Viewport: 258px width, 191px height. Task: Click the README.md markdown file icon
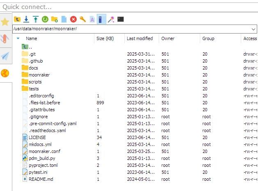tap(25, 179)
